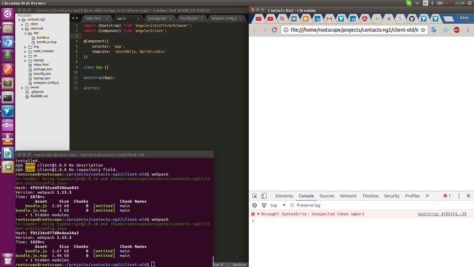Collapse the dist folder

(x=26, y=33)
